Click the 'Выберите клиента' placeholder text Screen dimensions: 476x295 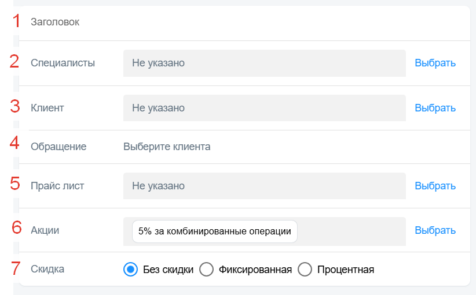(167, 147)
